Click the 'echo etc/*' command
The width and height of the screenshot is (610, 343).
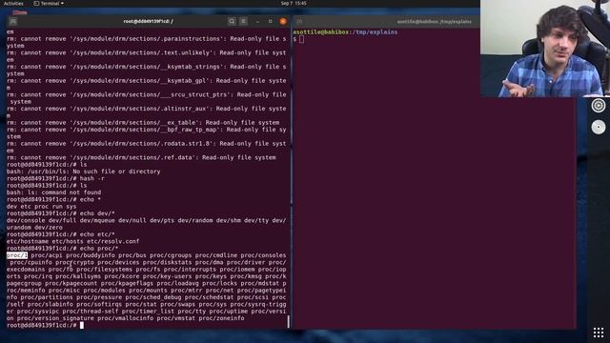click(x=97, y=234)
